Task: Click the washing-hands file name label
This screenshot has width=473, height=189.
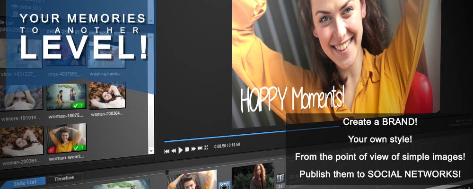Action: click(107, 73)
